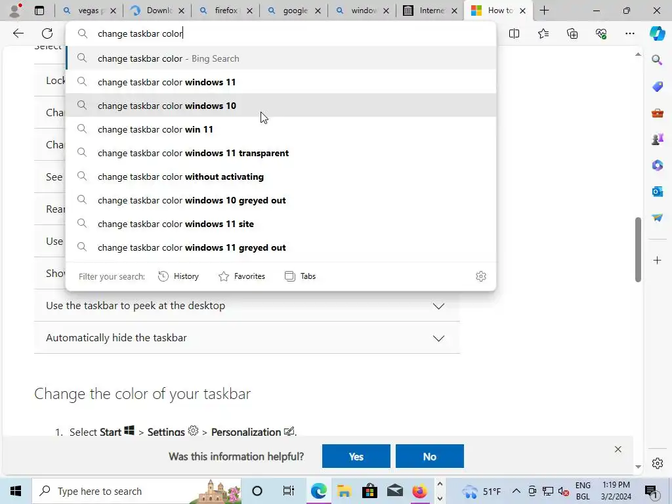Select 'change taskbar color - Bing Search' suggestion
This screenshot has width=672, height=504.
point(281,58)
